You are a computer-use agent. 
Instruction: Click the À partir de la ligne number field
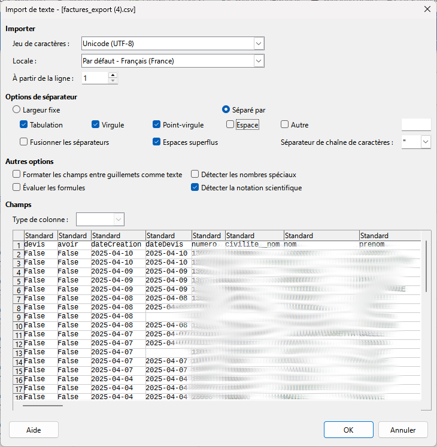click(x=95, y=78)
